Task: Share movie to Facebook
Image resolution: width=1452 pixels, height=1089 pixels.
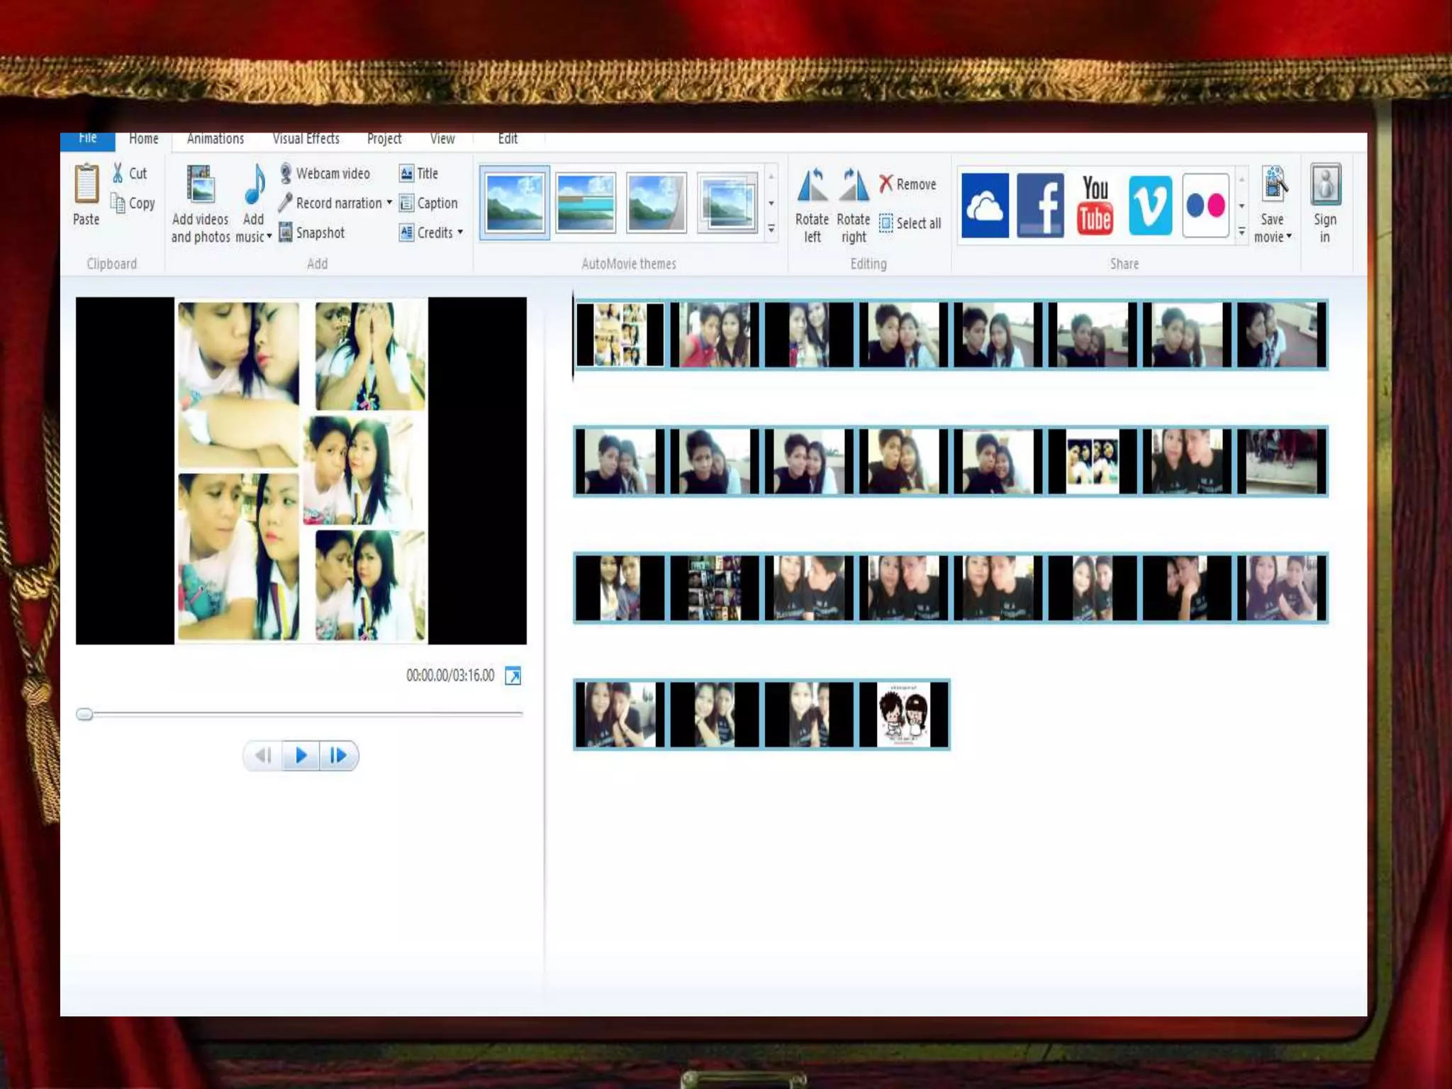Action: click(x=1040, y=205)
